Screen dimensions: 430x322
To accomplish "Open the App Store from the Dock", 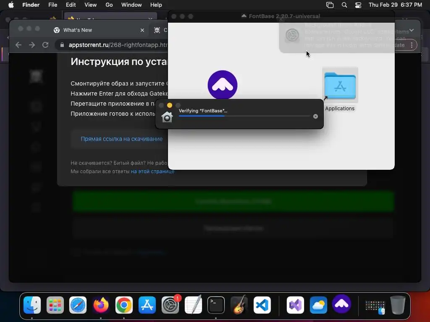I will [x=147, y=305].
